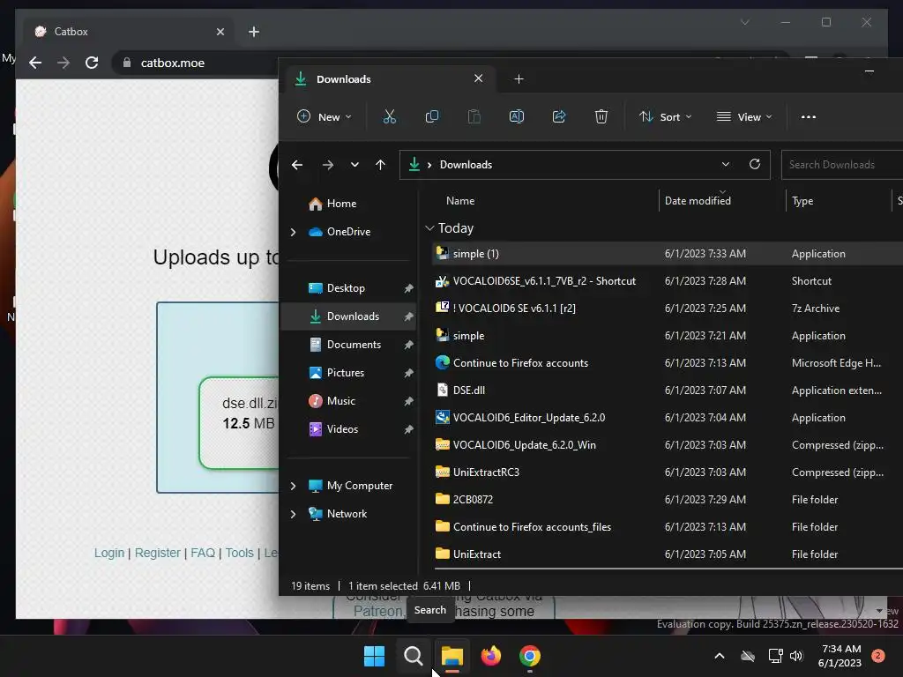The image size is (903, 677).
Task: Go forward in File Explorer navigation
Action: [x=328, y=165]
